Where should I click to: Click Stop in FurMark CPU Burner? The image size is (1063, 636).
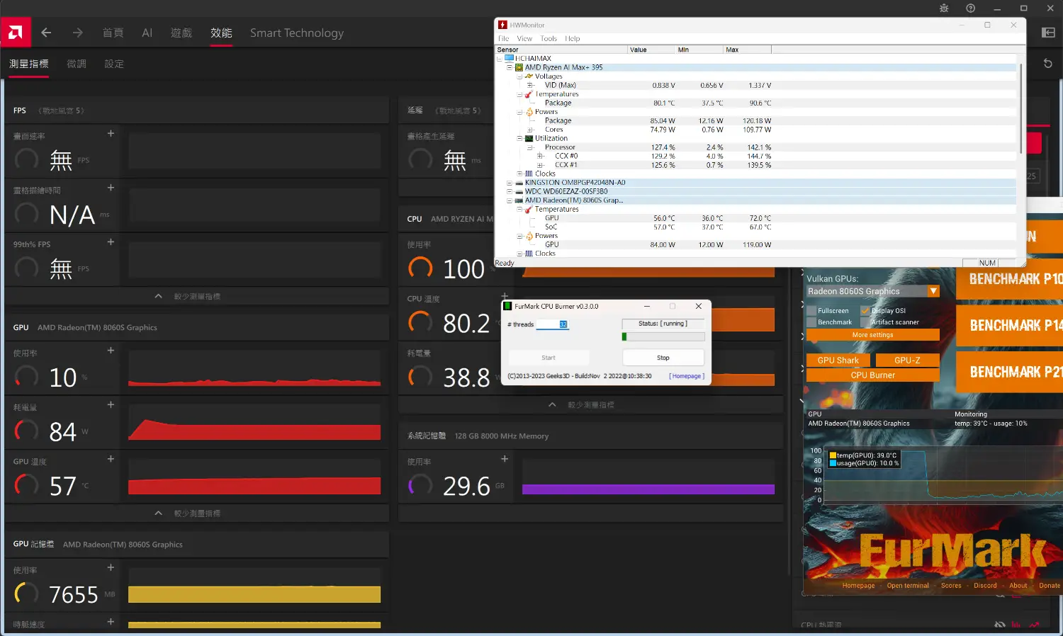coord(663,358)
